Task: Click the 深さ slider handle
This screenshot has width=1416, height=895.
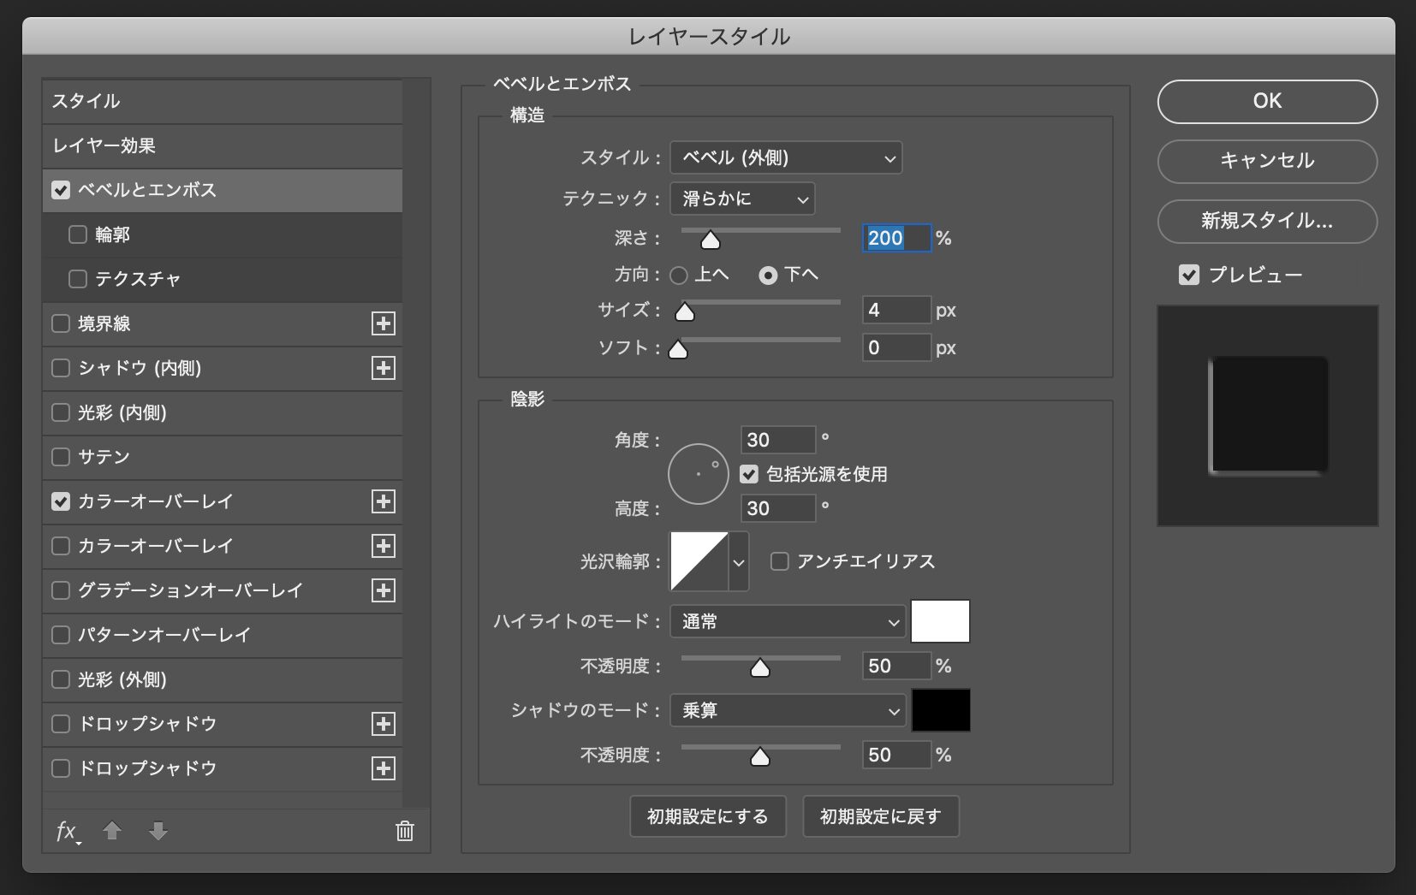Action: 711,240
